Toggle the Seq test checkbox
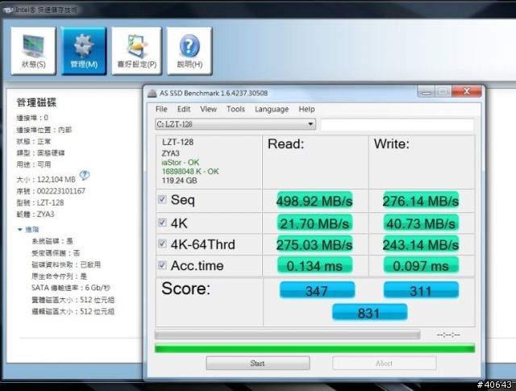Screen dimensions: 516x391 162,199
